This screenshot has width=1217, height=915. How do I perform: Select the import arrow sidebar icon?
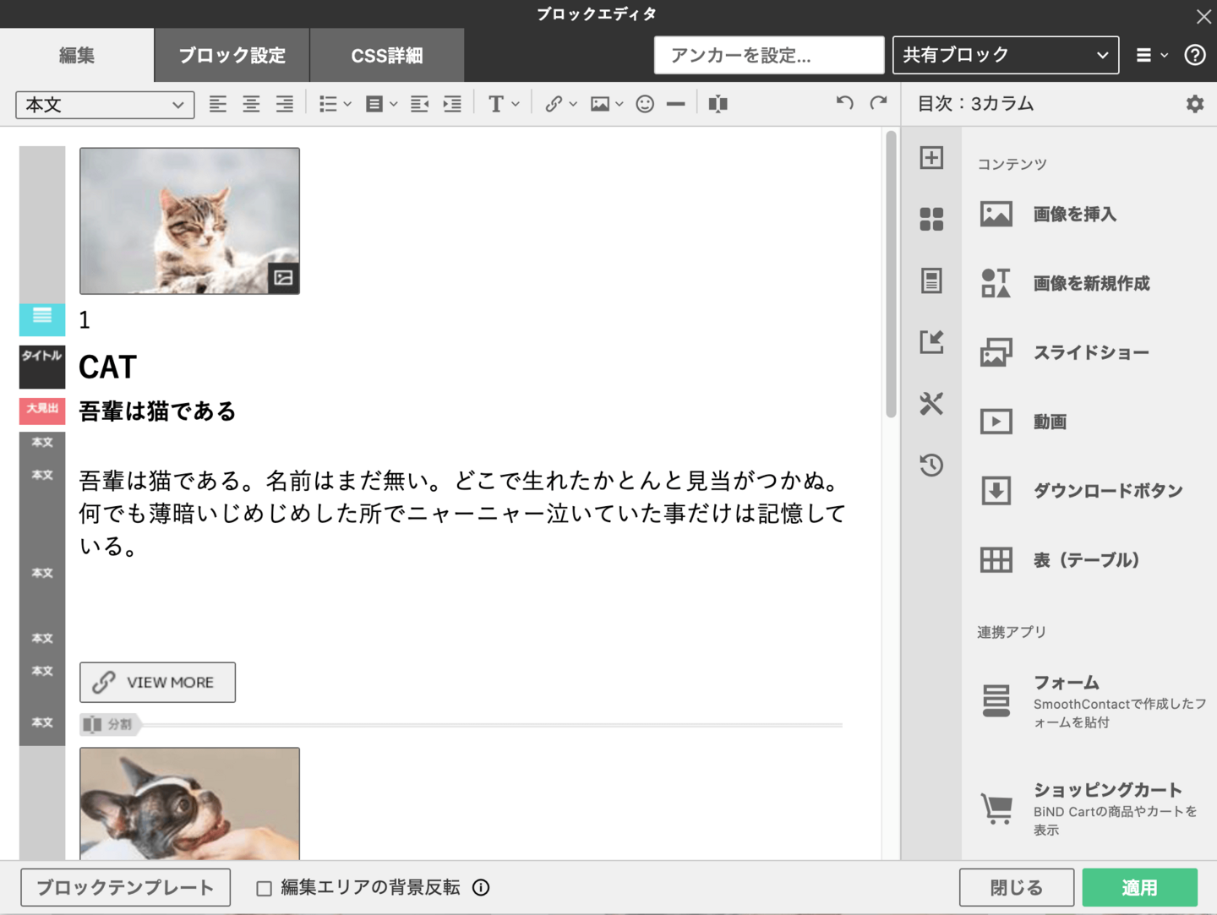click(x=931, y=342)
